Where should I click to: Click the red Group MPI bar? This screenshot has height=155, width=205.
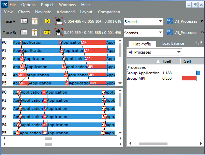coord(189,78)
